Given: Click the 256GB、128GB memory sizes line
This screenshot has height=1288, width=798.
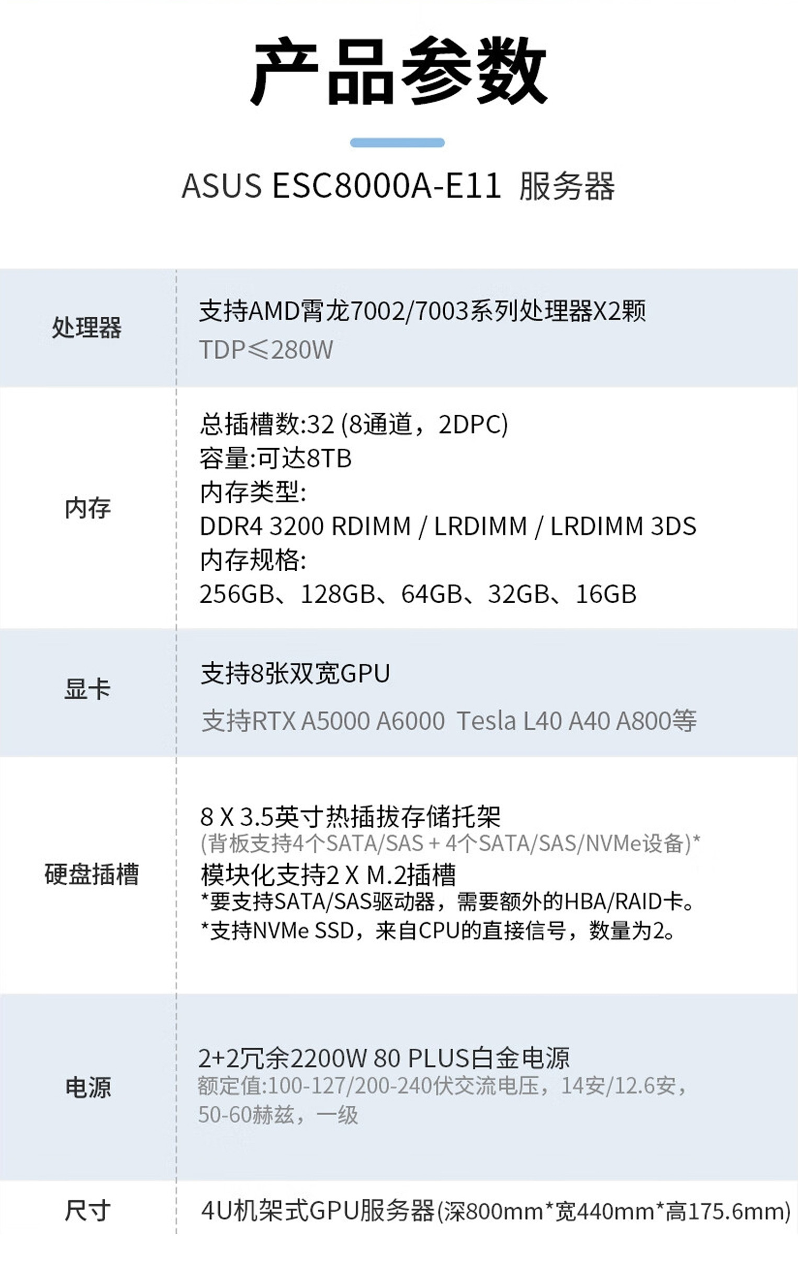Looking at the screenshot, I should click(418, 594).
